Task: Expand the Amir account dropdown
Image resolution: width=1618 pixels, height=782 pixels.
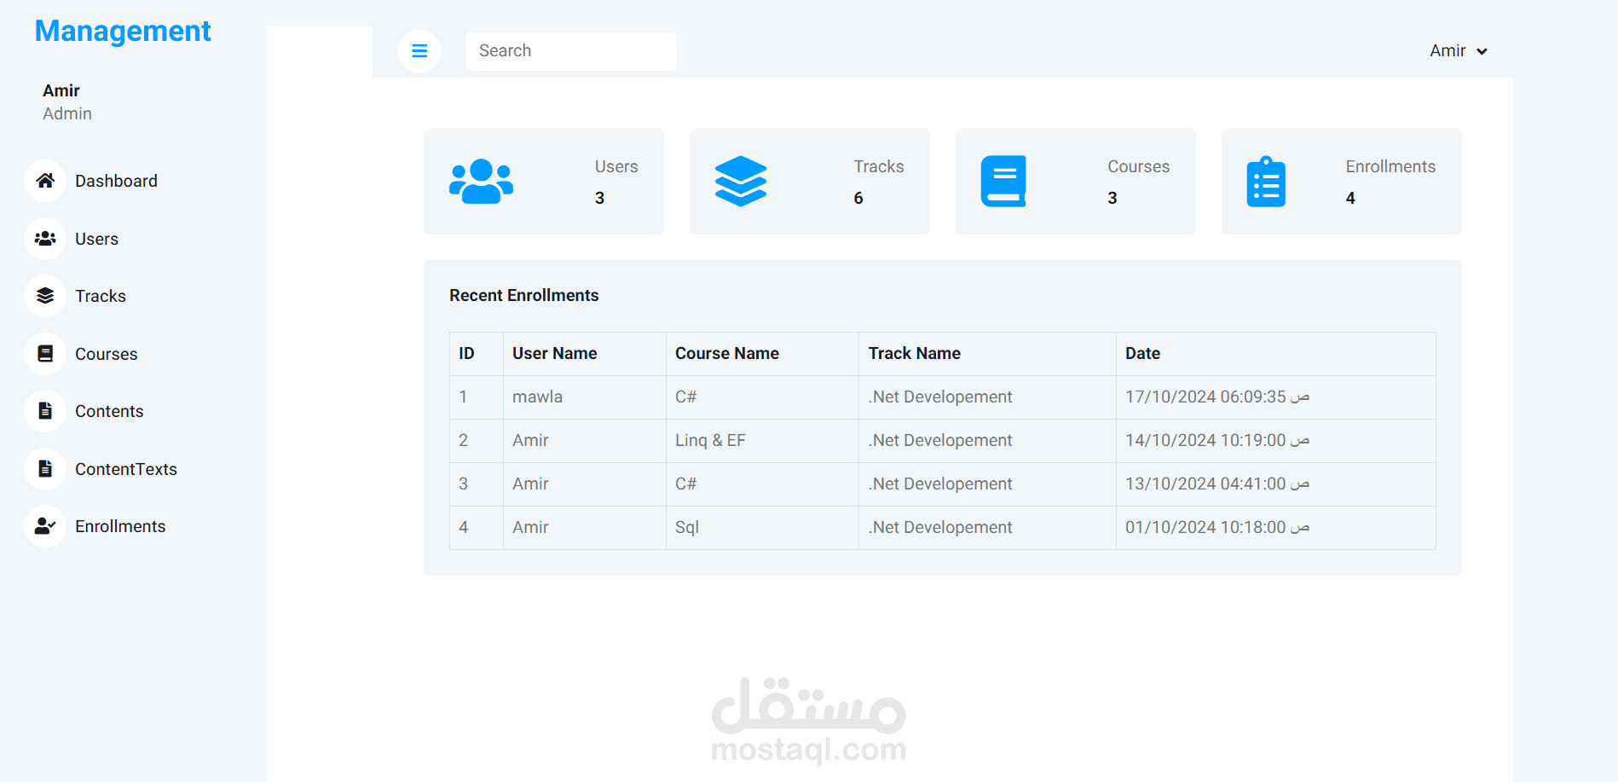Action: (1459, 51)
